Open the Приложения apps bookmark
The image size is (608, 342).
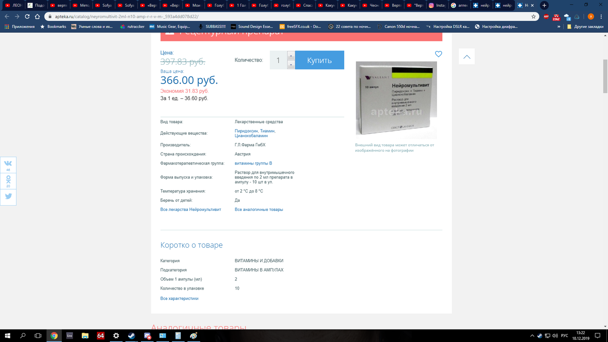19,27
